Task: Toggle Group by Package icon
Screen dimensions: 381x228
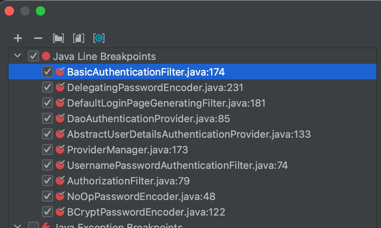Action: click(x=58, y=38)
